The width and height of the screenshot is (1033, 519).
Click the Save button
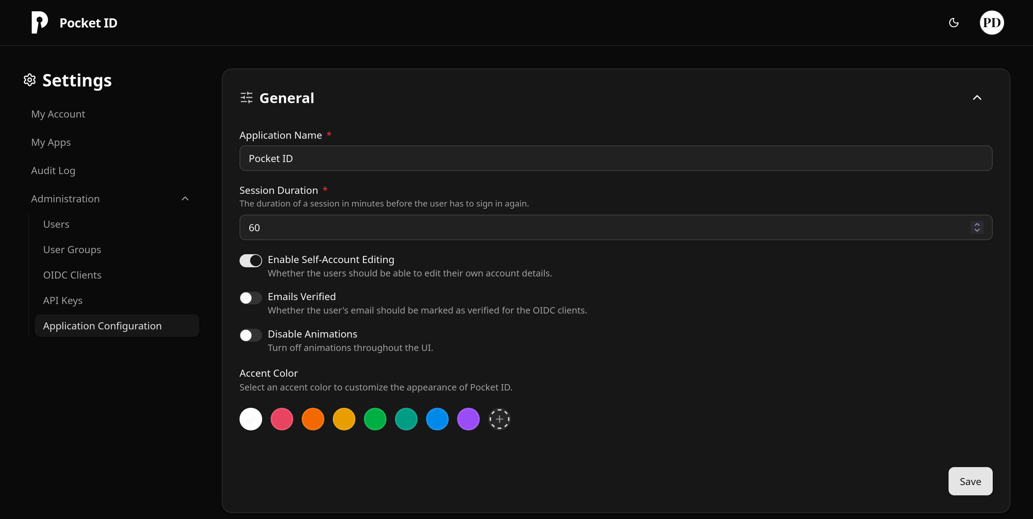(x=970, y=481)
